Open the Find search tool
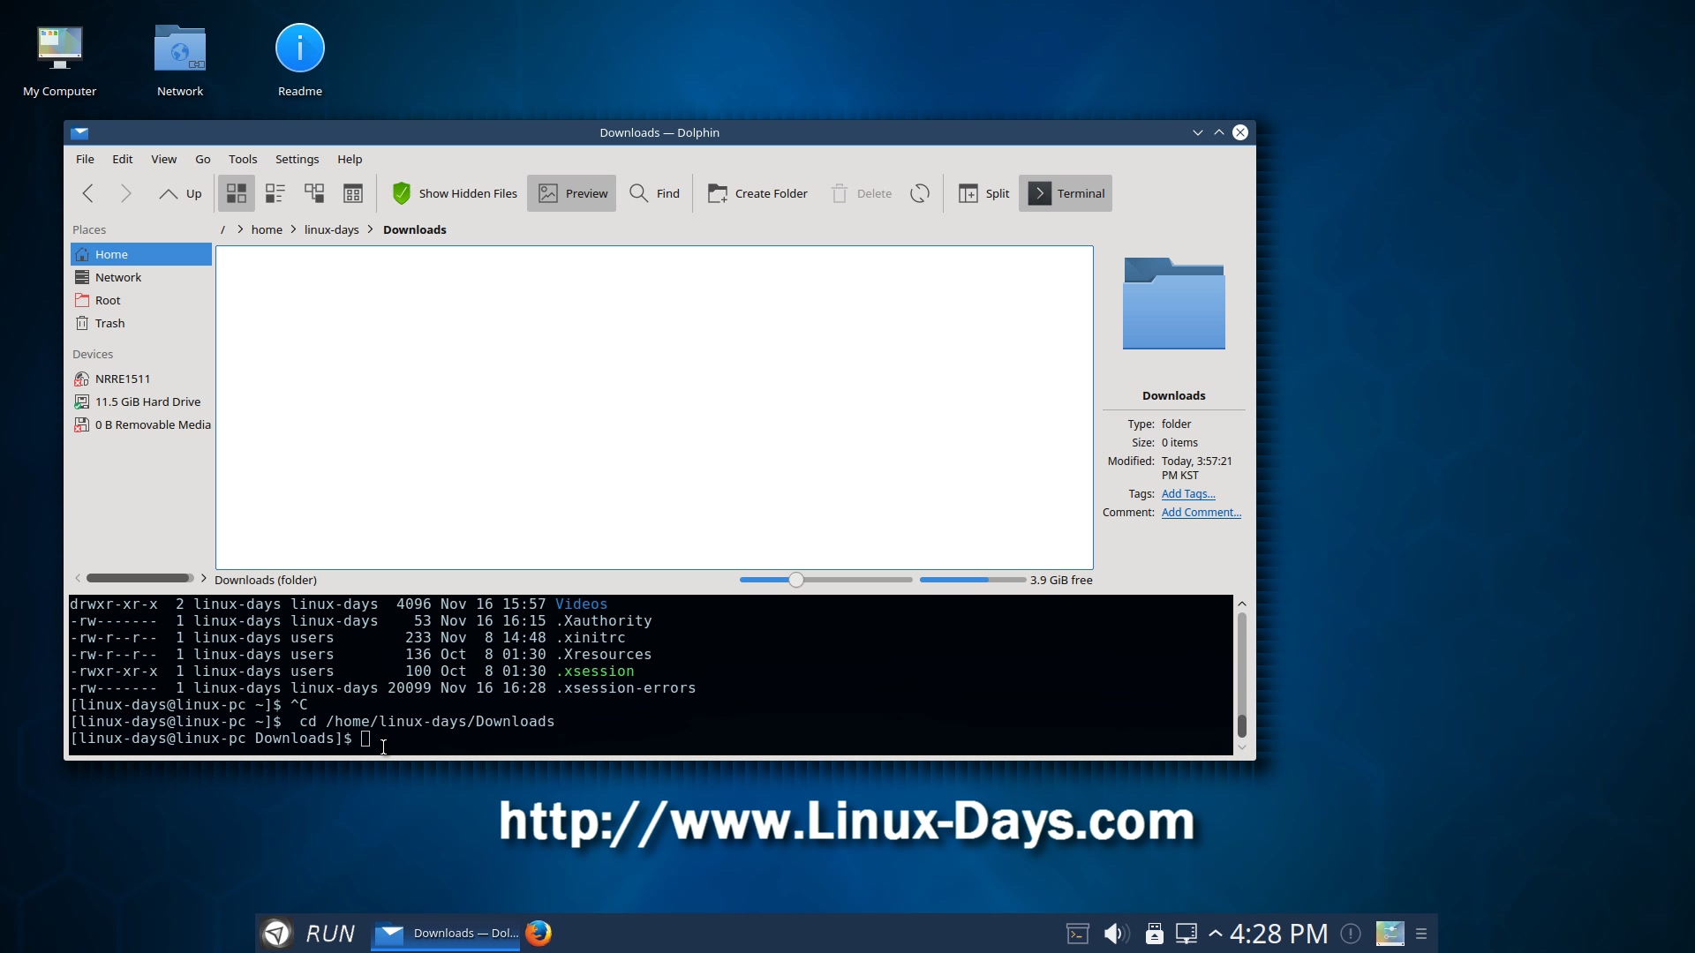 654,193
